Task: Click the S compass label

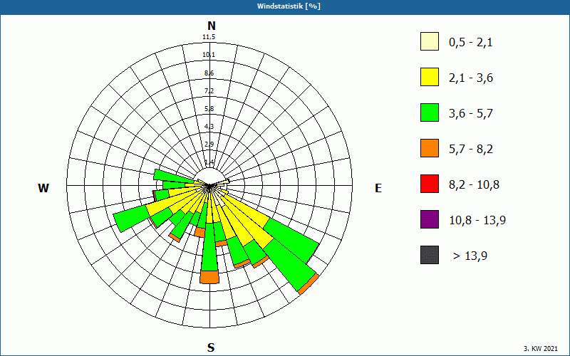Action: coord(211,347)
